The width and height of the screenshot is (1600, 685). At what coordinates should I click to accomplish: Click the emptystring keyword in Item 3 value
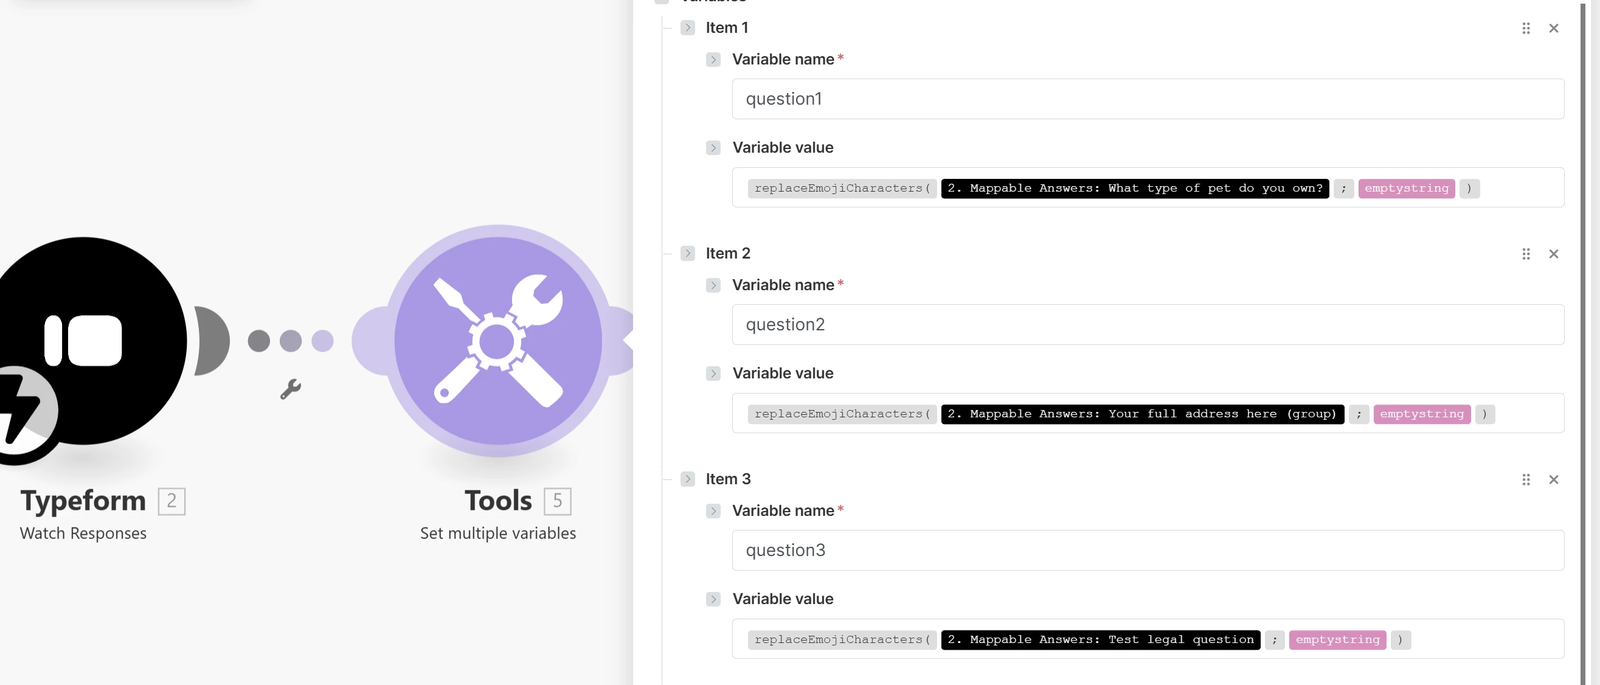pos(1337,639)
